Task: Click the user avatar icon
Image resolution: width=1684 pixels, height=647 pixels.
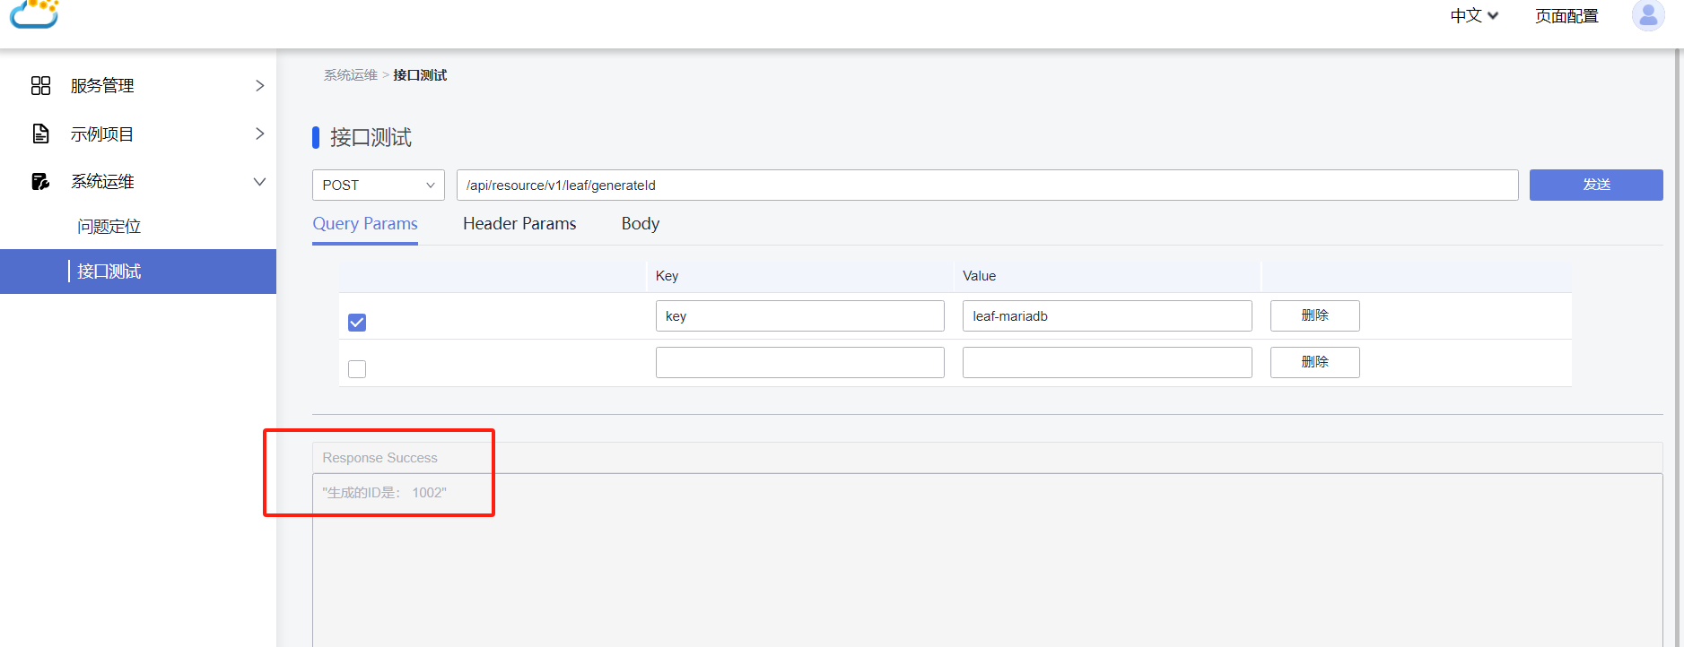Action: [x=1648, y=15]
